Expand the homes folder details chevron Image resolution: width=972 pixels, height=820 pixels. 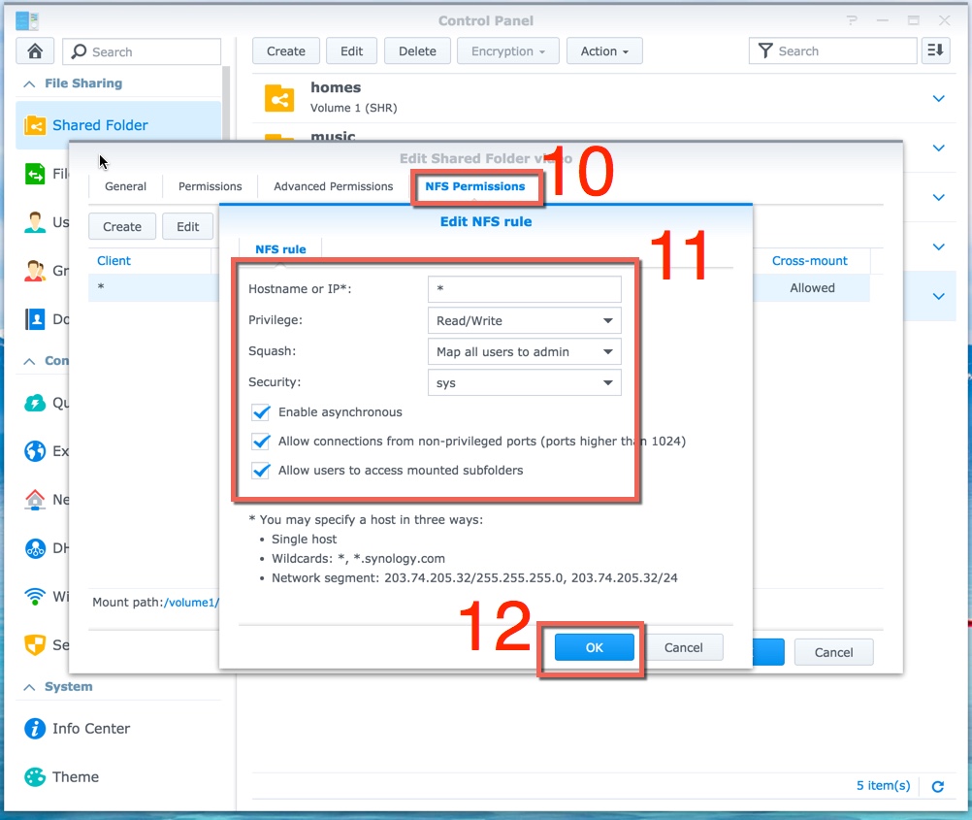tap(938, 98)
